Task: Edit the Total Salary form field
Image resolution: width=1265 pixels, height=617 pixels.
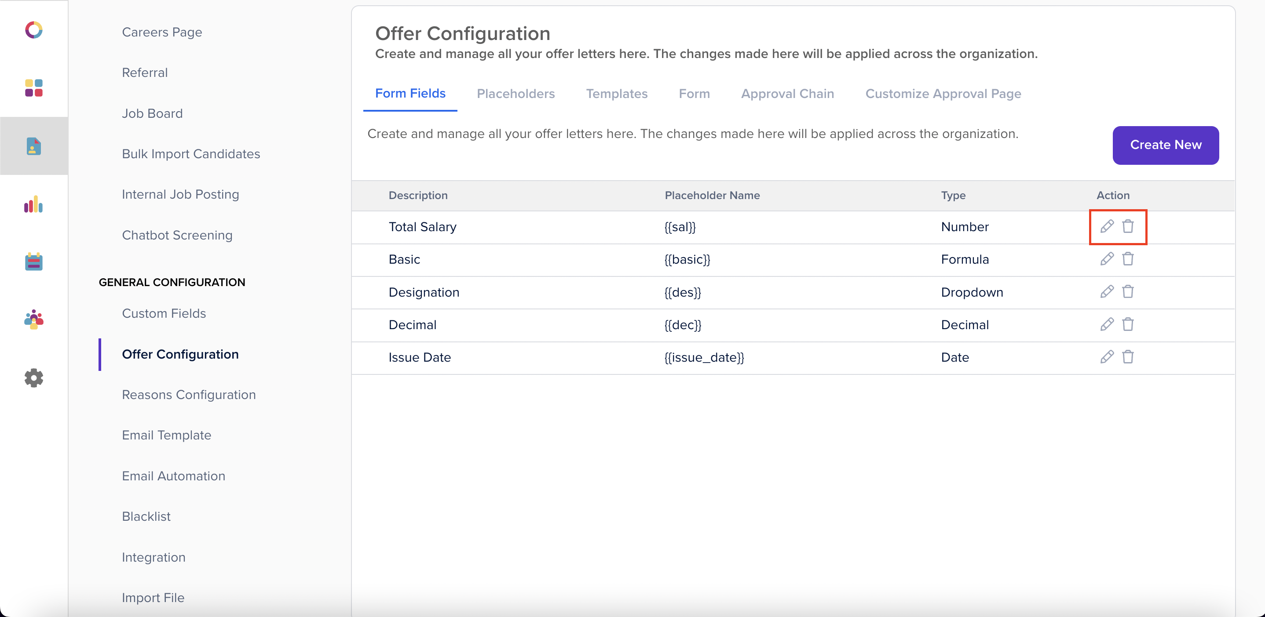Action: point(1107,227)
